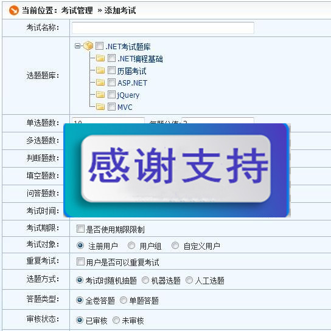Choose 人工选题 radio button
Image resolution: width=331 pixels, height=331 pixels.
click(189, 280)
